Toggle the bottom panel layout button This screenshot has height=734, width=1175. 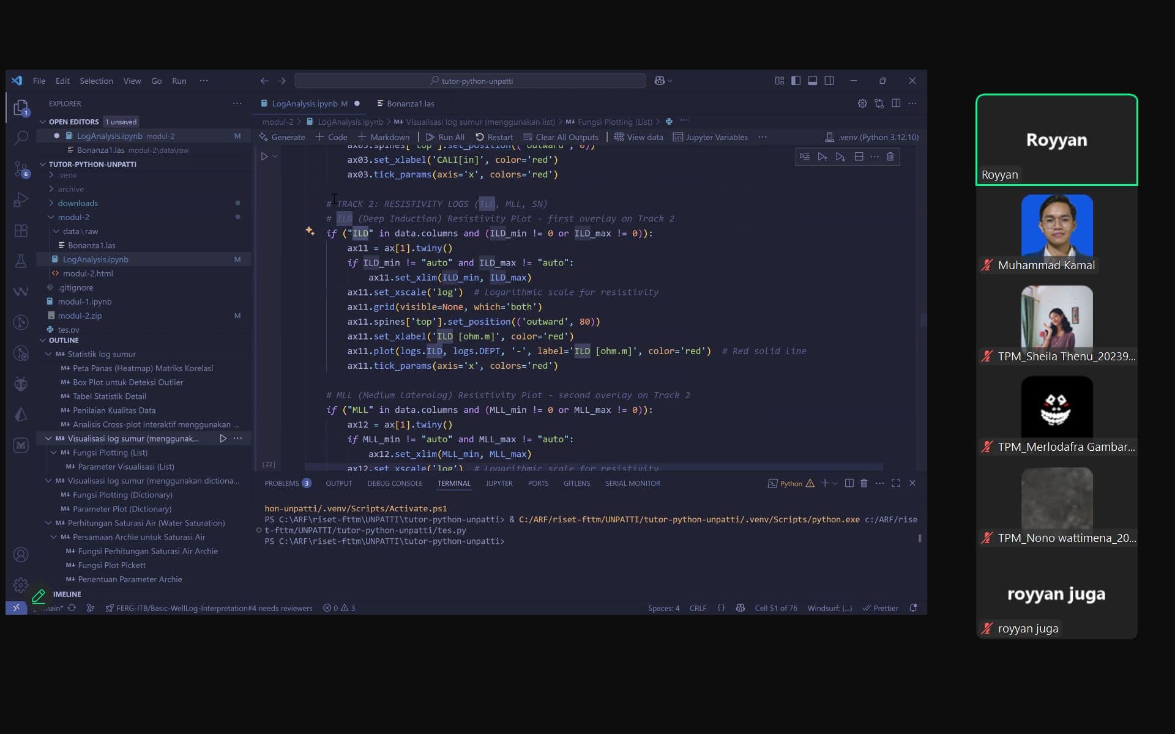point(812,81)
